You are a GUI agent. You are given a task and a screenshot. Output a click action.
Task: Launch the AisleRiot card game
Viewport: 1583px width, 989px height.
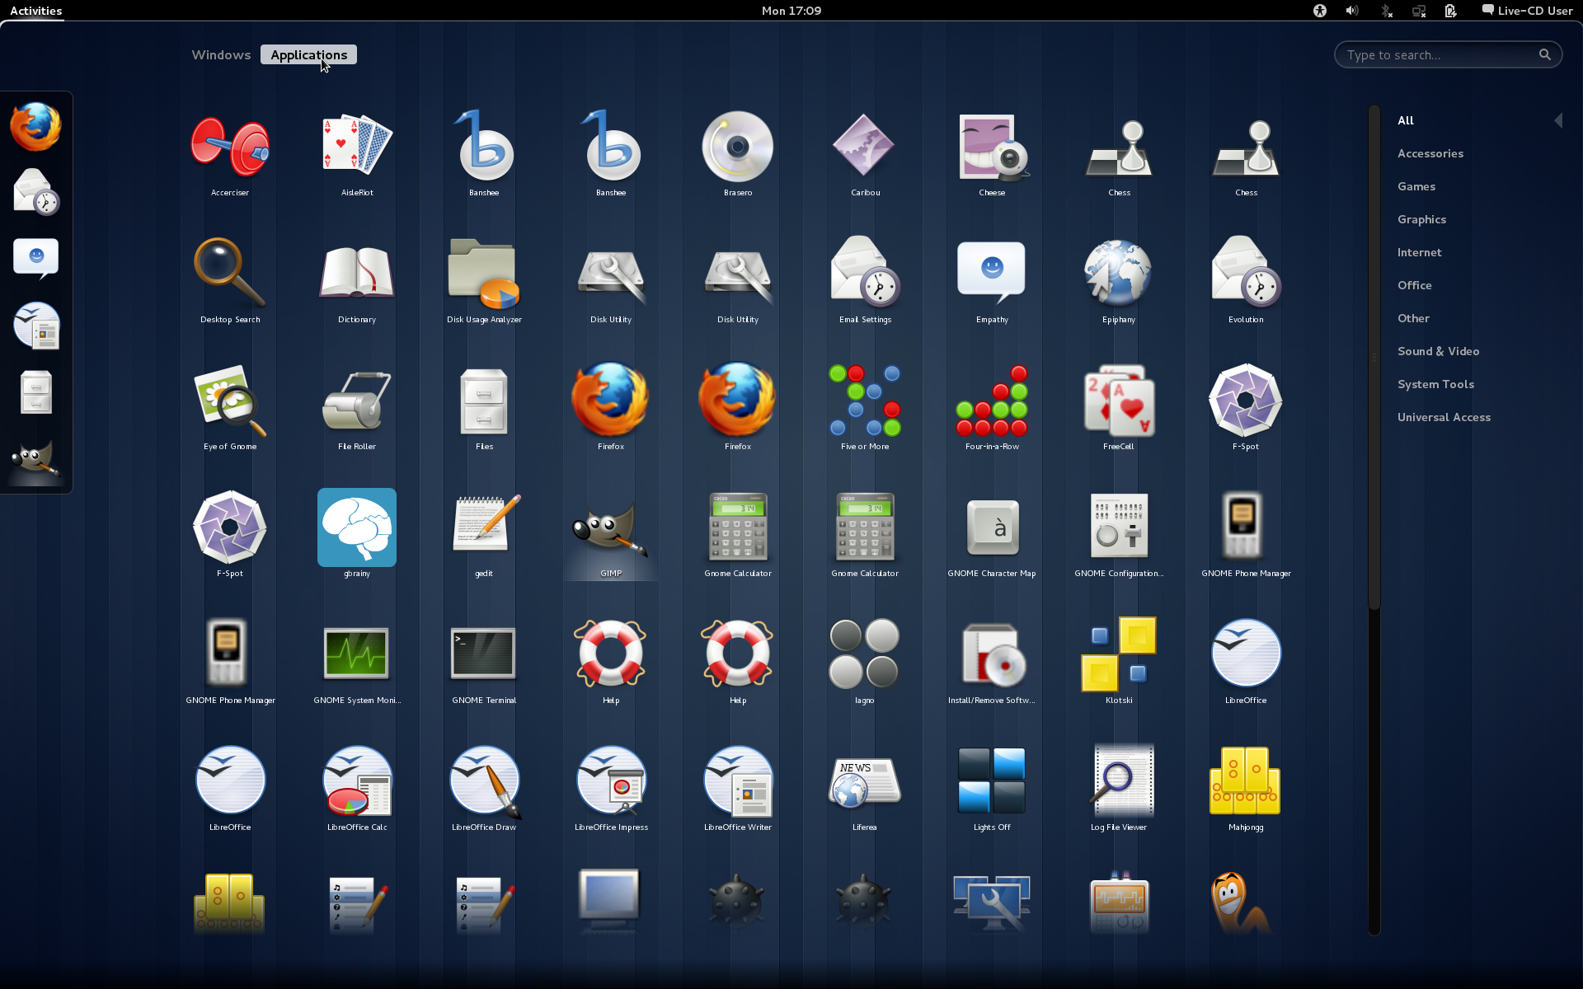coord(357,155)
